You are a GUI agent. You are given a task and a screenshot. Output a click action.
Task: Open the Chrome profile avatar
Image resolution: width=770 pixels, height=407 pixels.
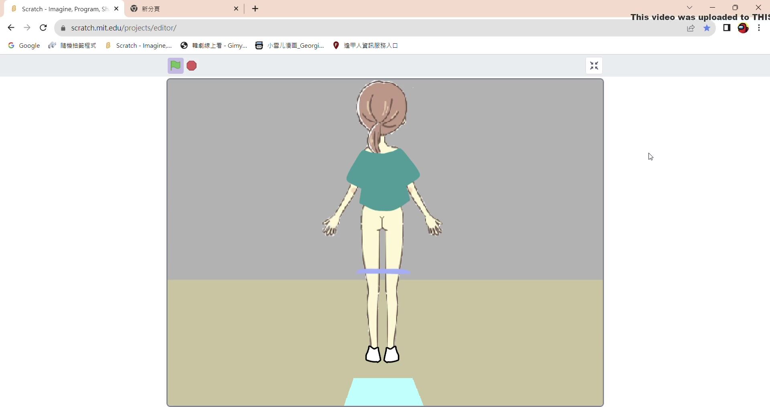tap(743, 28)
